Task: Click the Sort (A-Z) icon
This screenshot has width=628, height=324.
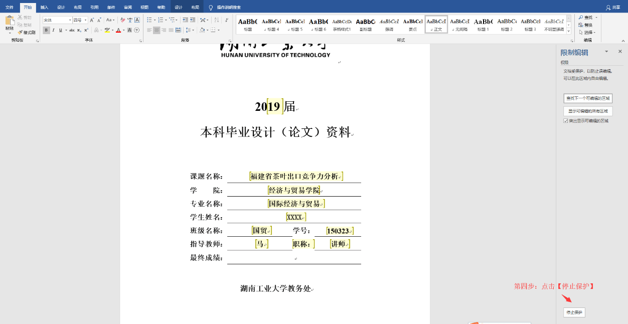Action: tap(216, 20)
